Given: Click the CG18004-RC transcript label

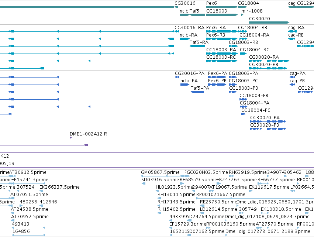Looking at the screenshot, I should (x=255, y=50).
